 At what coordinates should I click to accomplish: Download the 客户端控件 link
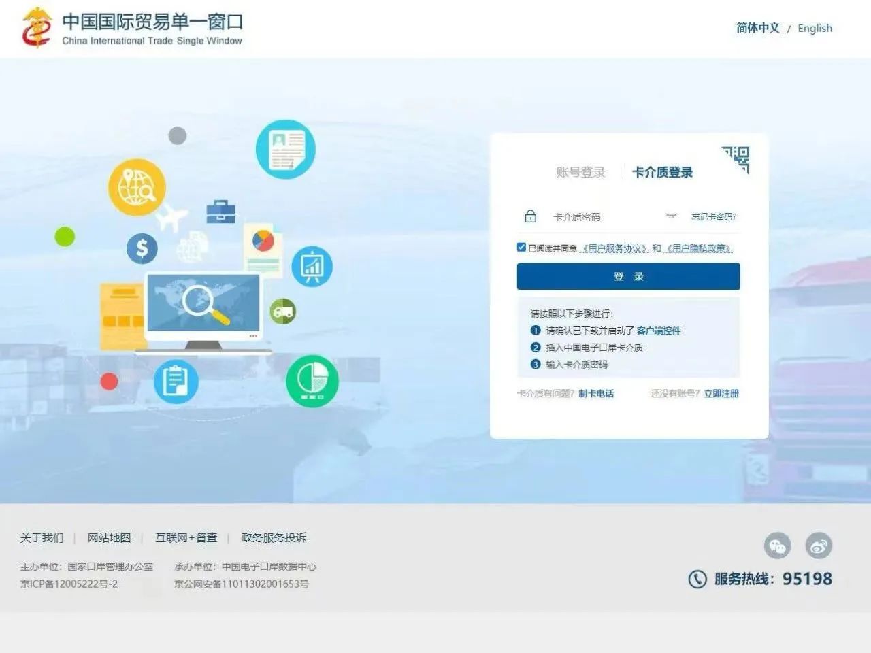tap(658, 331)
